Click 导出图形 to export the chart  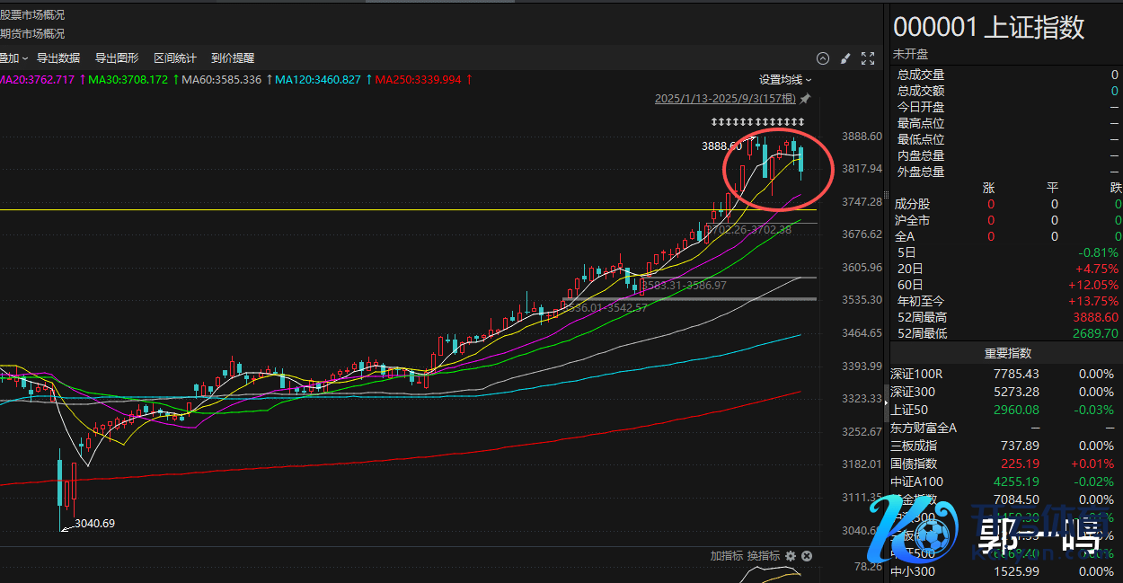[117, 58]
